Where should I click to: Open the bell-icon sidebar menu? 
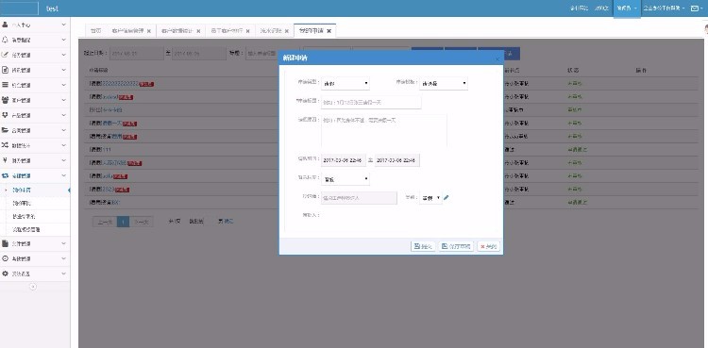pos(35,40)
